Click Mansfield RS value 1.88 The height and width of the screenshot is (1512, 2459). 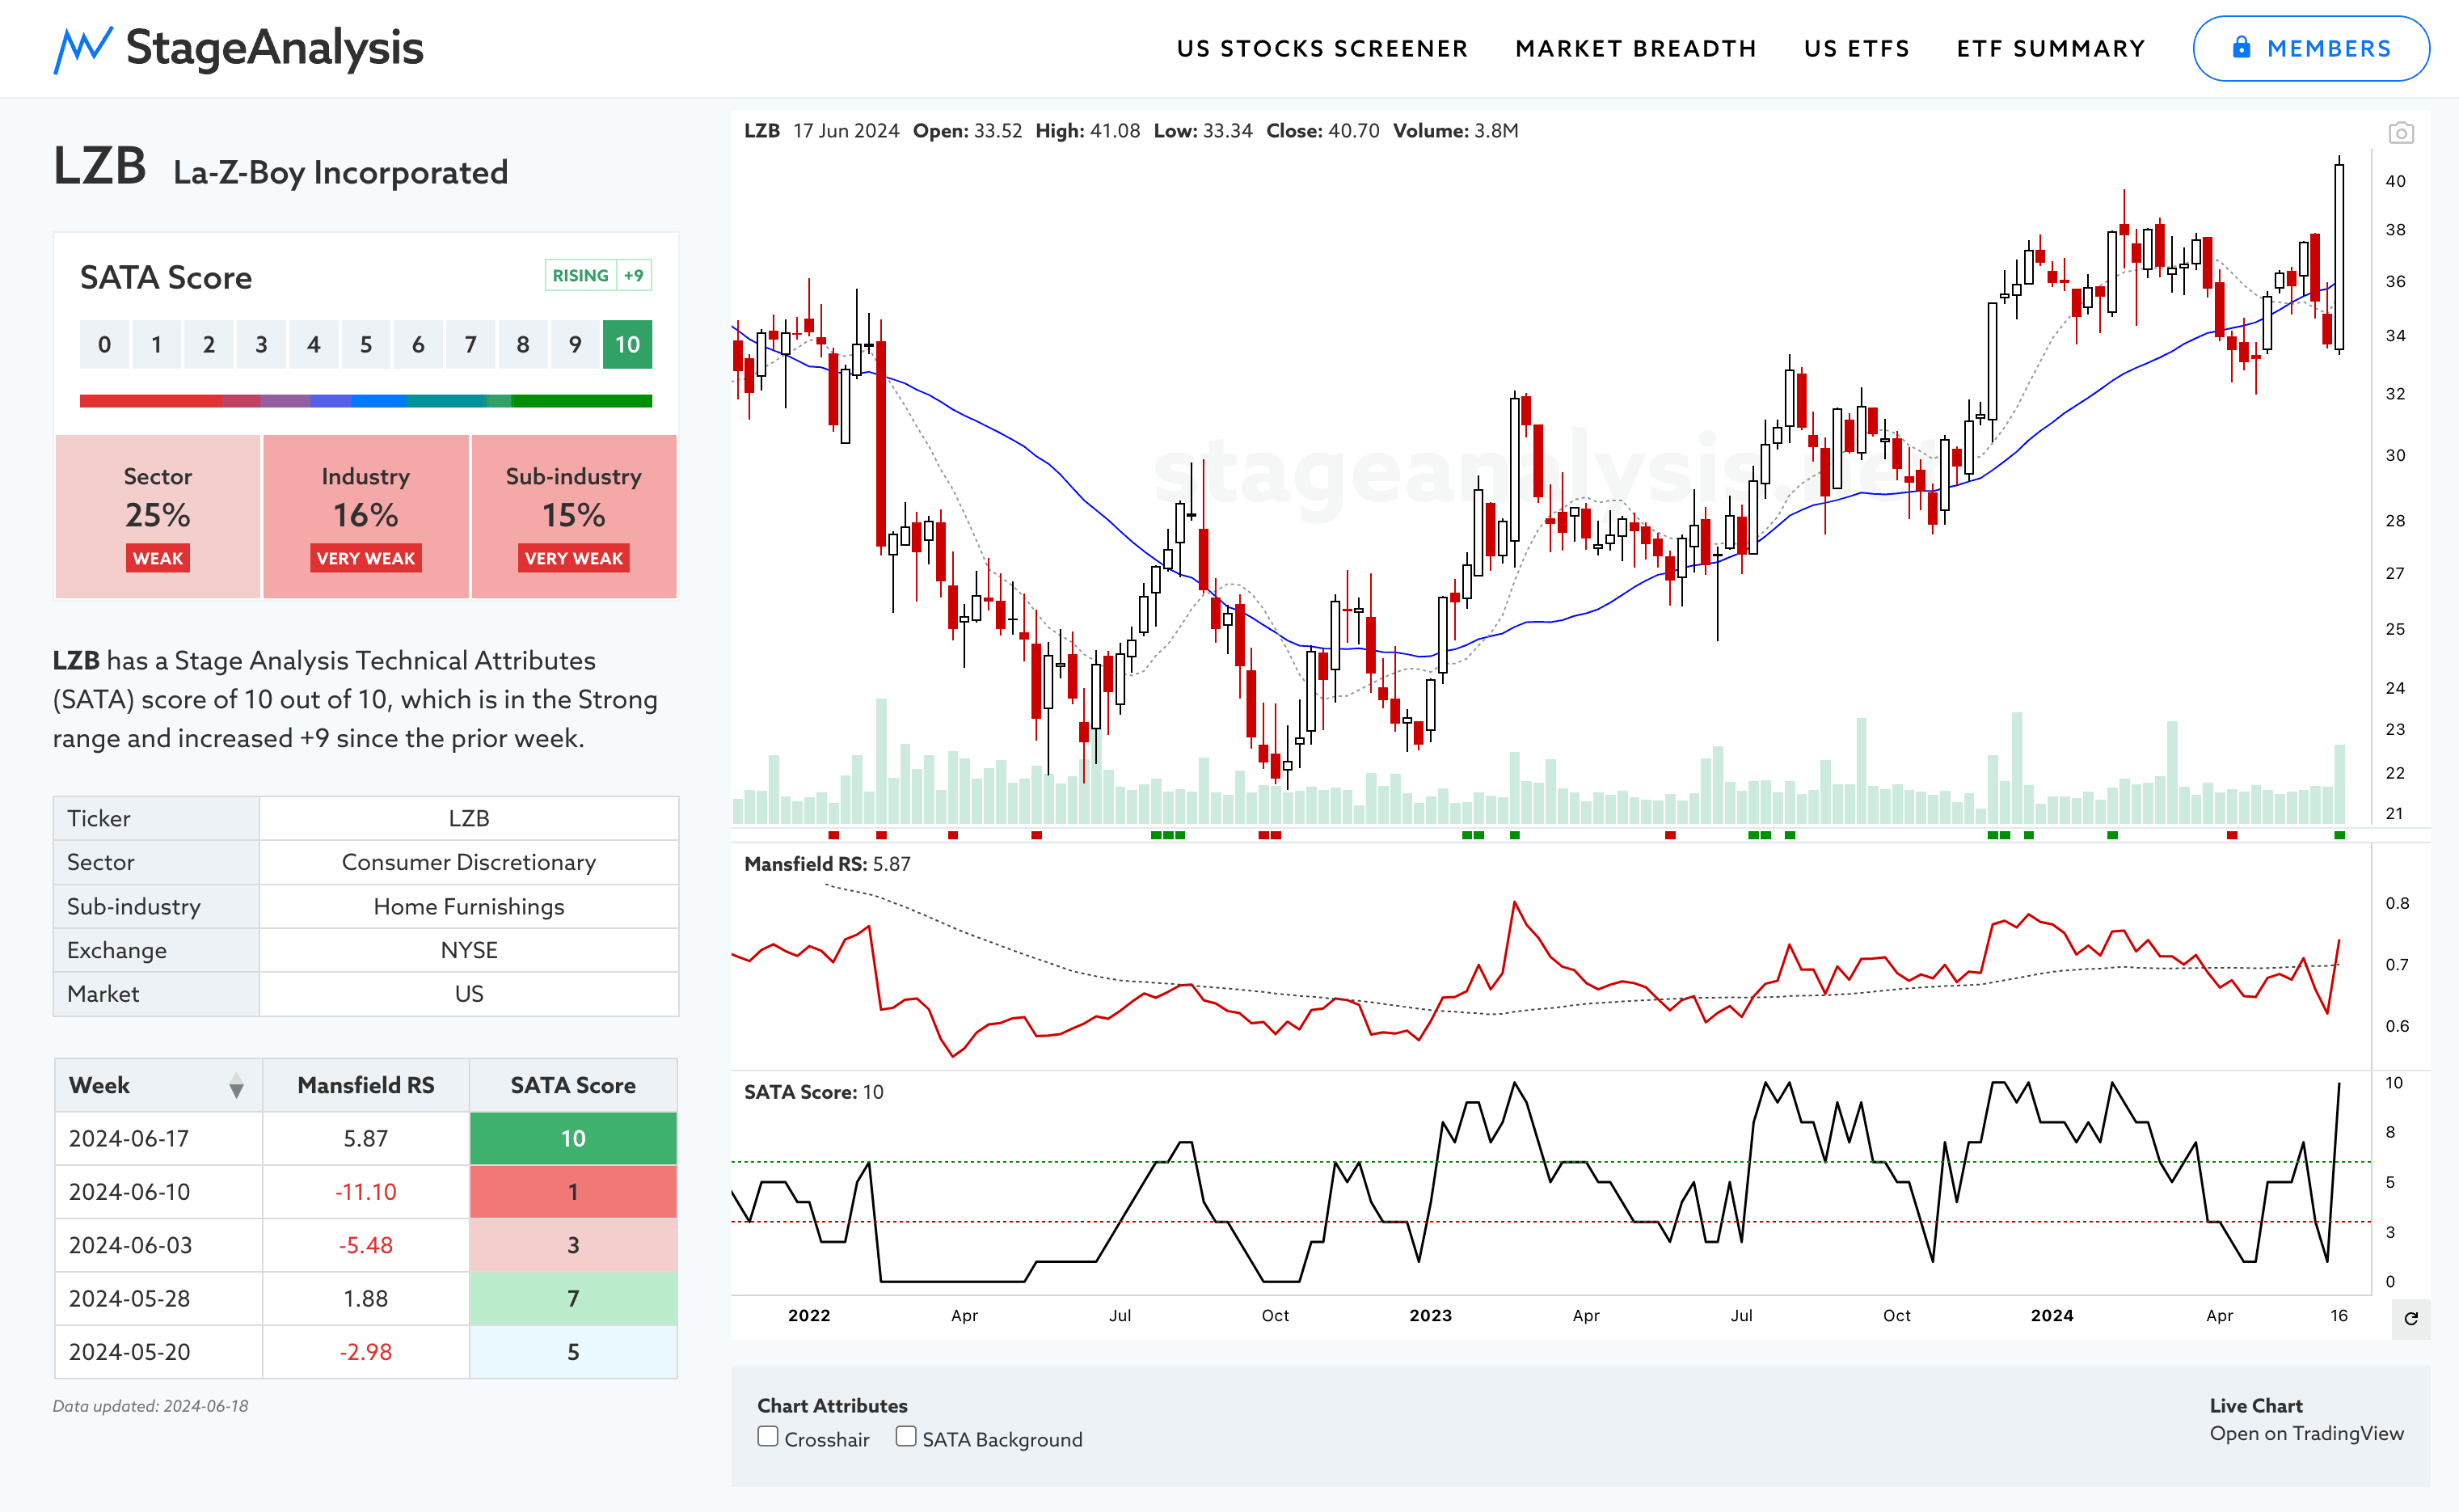coord(366,1298)
